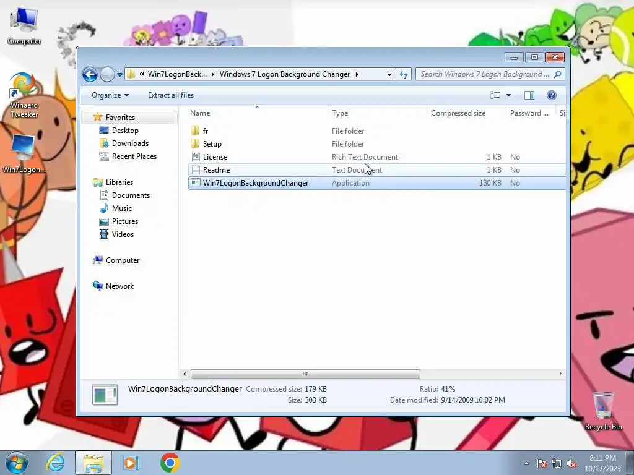
Task: Click the 180 KB compressed size cell
Action: coord(490,183)
